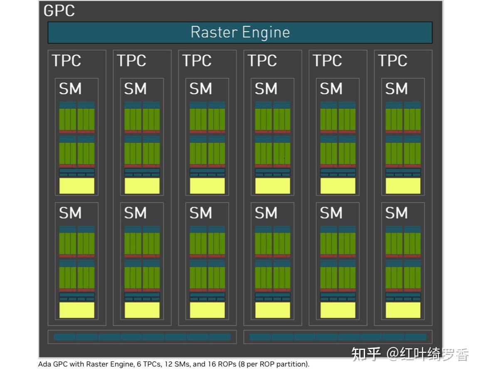This screenshot has height=374, width=481.
Task: Select the first TPC block header
Action: coord(67,61)
